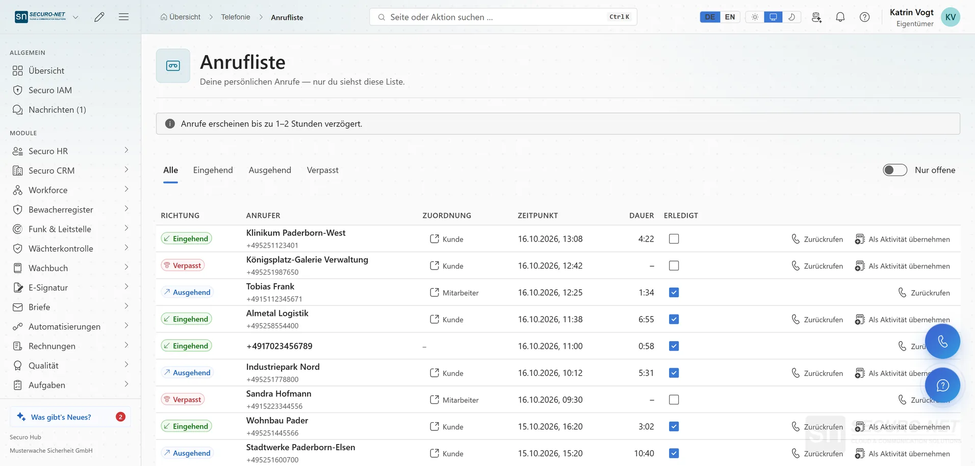Image resolution: width=975 pixels, height=466 pixels.
Task: Click Als Aktivität übernehmen for Königsplatz-Galerie
Action: pos(903,266)
